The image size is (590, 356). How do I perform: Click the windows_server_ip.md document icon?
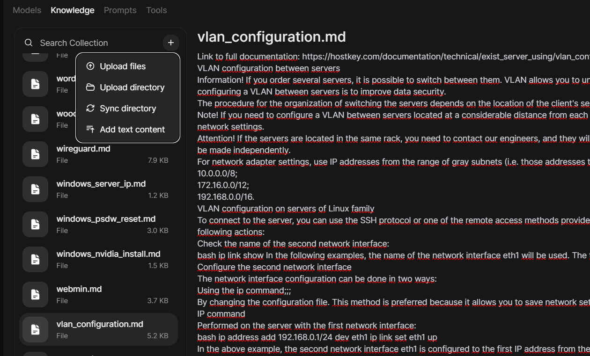[35, 189]
